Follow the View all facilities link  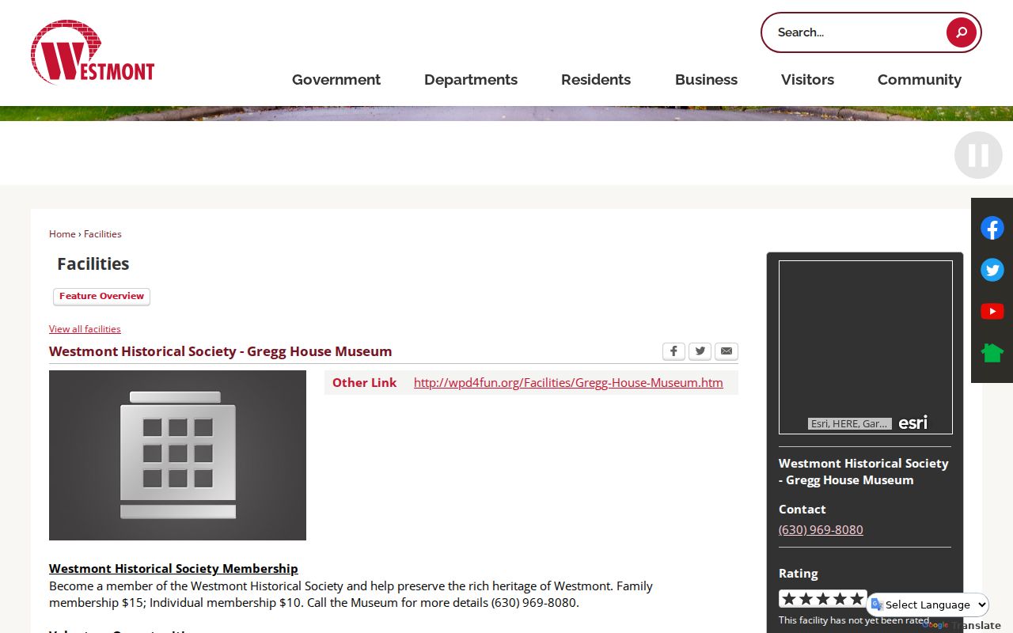(x=85, y=329)
